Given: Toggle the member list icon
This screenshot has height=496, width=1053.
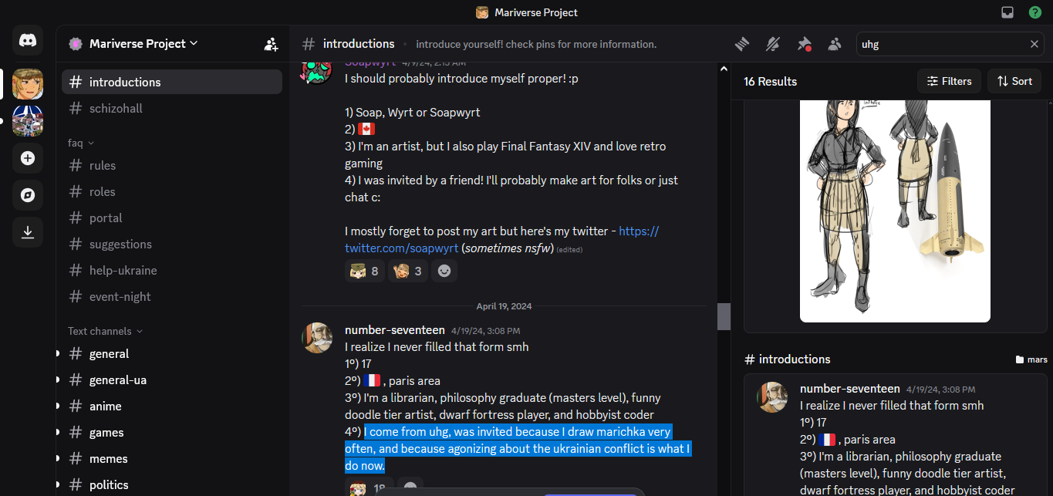Looking at the screenshot, I should (835, 44).
